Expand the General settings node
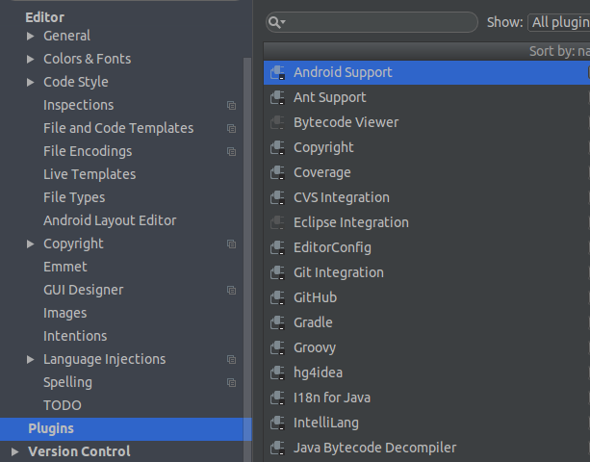 click(31, 37)
